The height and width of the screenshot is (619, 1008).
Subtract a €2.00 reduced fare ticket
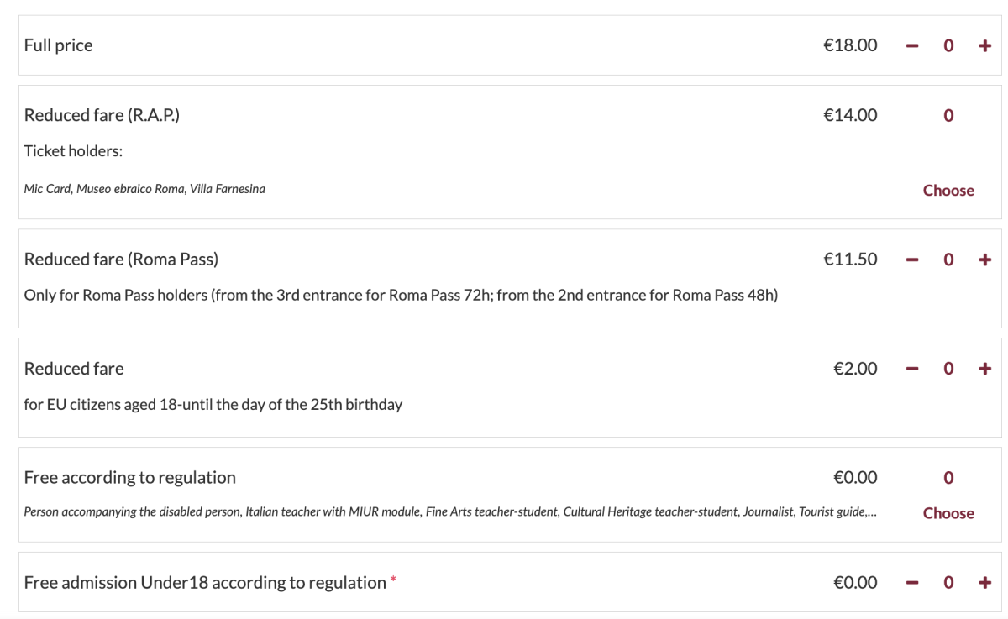[912, 369]
